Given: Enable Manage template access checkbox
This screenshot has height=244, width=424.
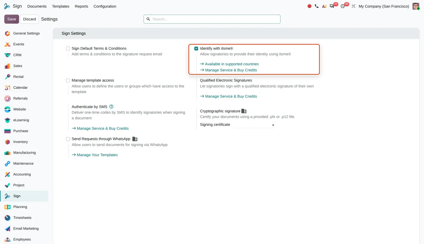Looking at the screenshot, I should point(68,80).
